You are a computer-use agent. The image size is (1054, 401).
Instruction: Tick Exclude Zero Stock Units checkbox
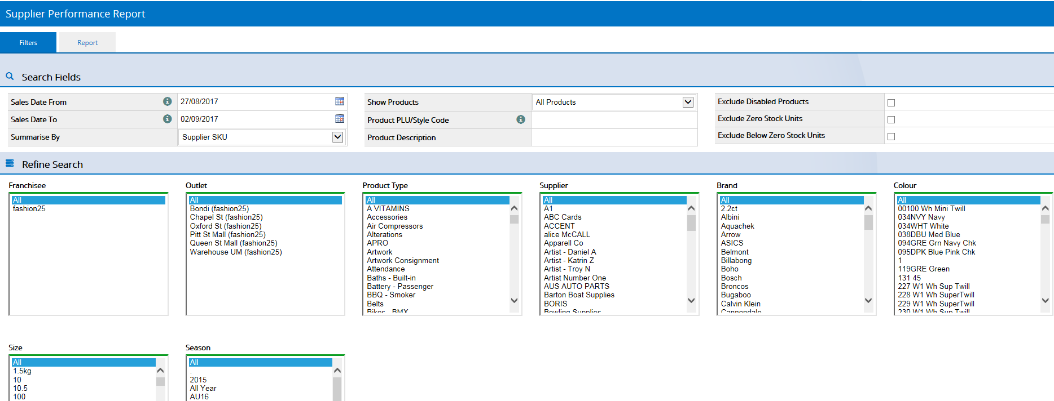(891, 119)
